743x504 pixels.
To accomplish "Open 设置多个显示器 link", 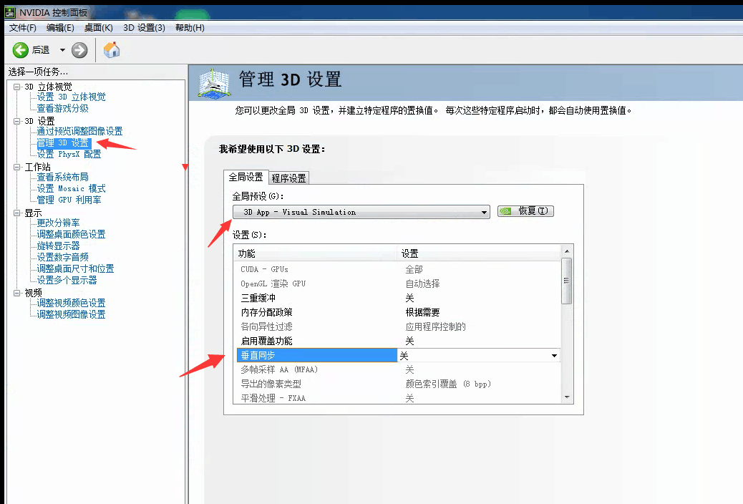I will point(67,280).
